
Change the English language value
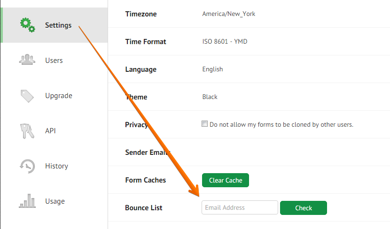tap(212, 69)
